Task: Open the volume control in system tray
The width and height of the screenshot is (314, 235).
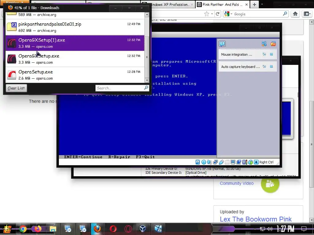Action: coord(270,229)
